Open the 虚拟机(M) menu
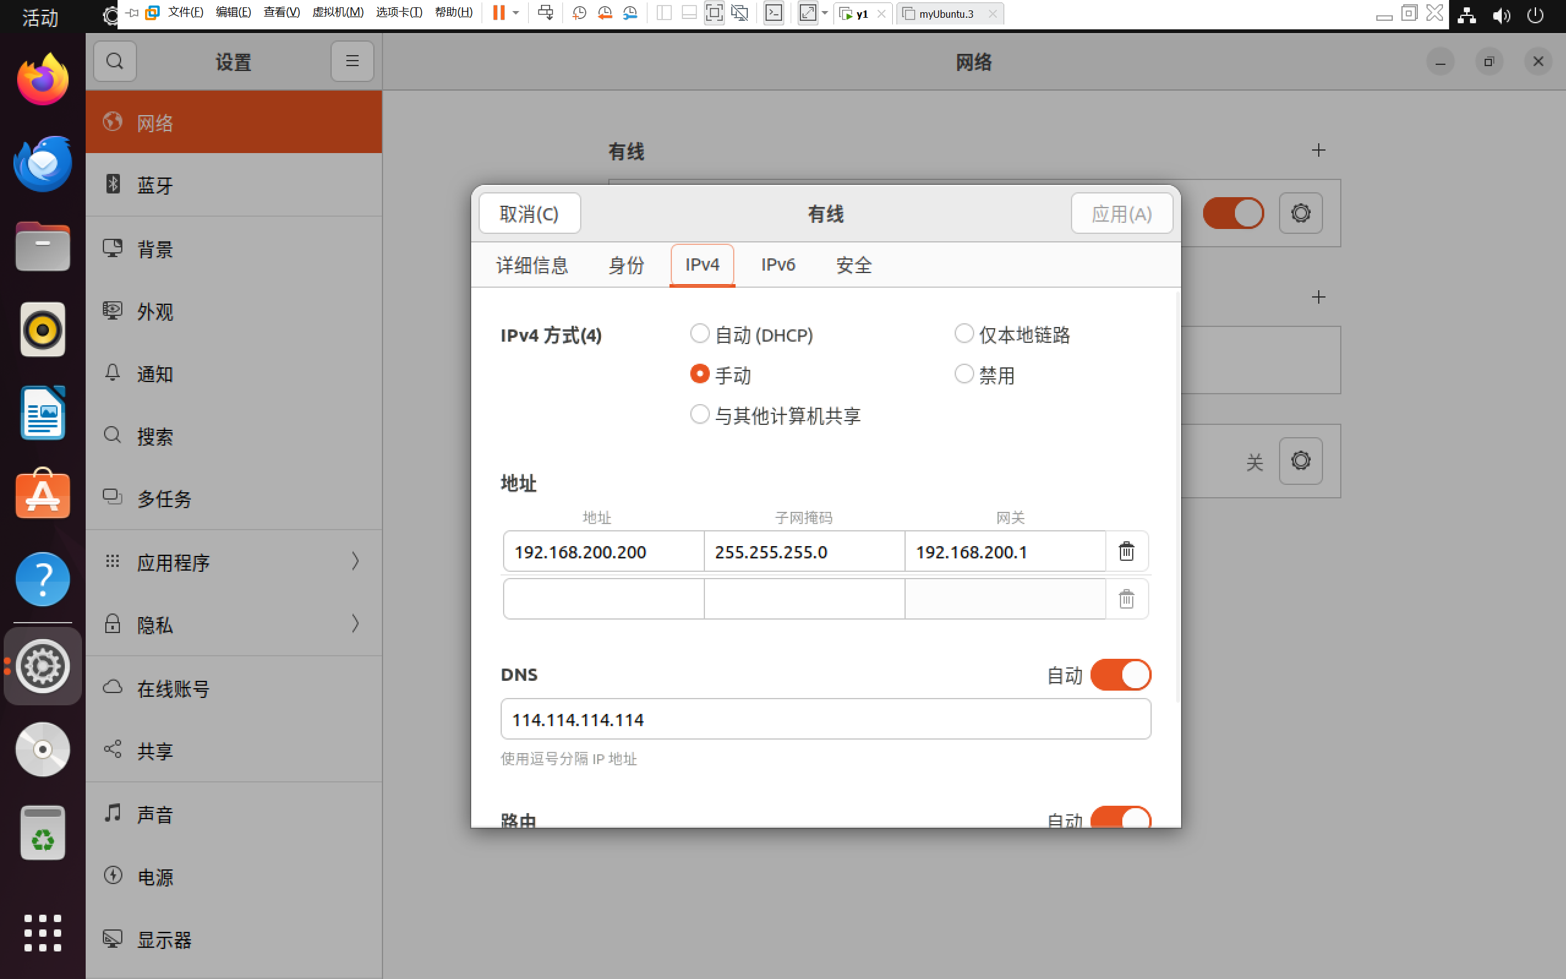This screenshot has height=979, width=1566. [x=337, y=13]
